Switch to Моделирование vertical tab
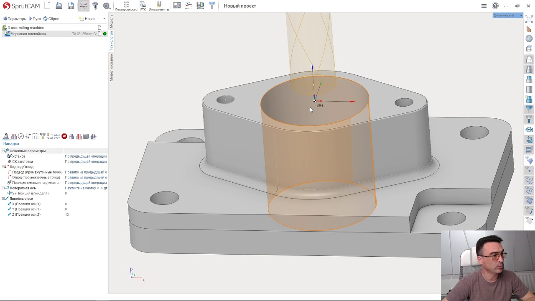 pos(111,67)
